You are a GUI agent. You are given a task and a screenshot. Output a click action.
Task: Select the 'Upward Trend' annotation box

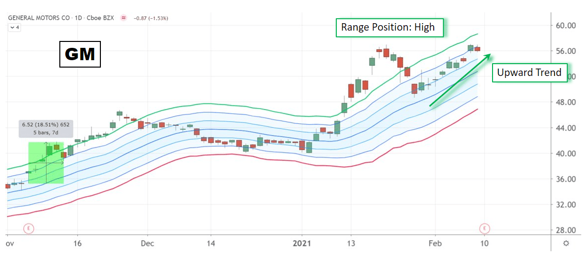529,73
